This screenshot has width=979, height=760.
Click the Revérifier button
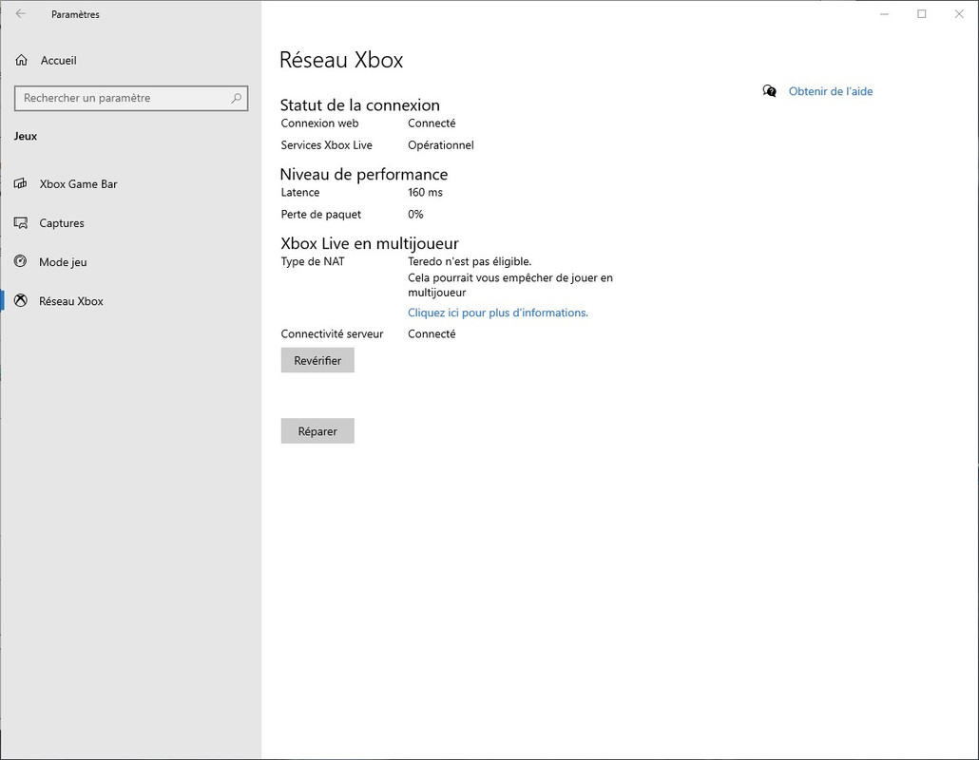coord(317,361)
